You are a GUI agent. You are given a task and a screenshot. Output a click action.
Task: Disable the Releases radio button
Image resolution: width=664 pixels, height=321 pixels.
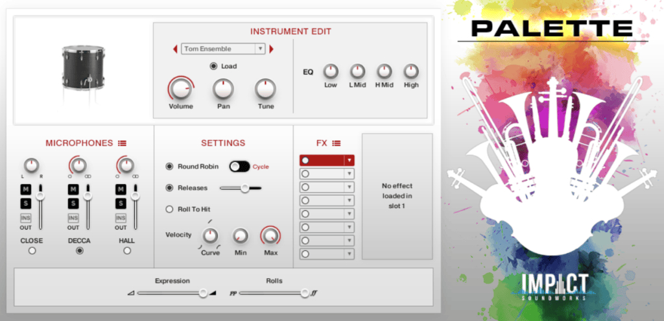coord(170,188)
